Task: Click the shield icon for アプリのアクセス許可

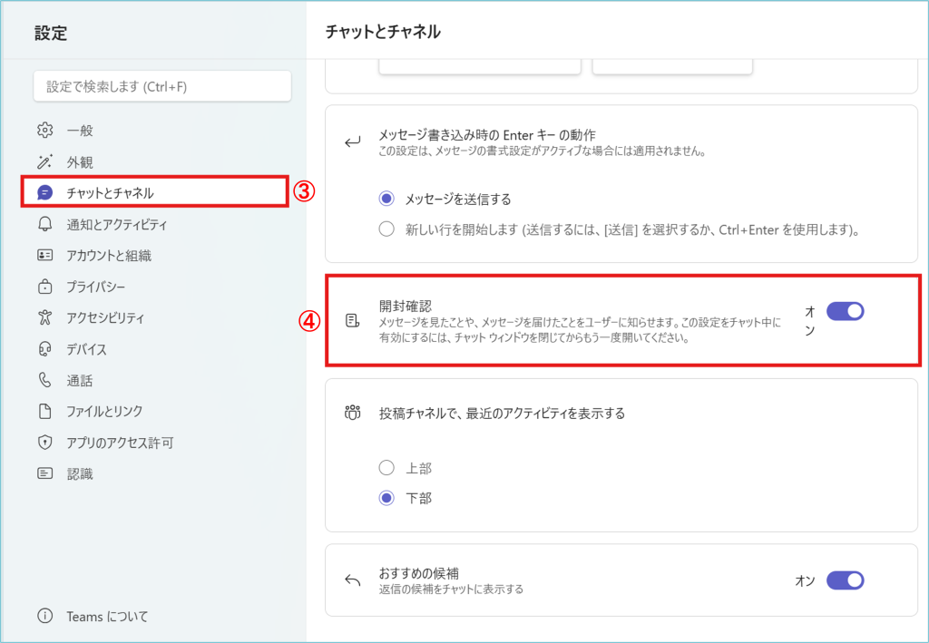Action: [44, 443]
